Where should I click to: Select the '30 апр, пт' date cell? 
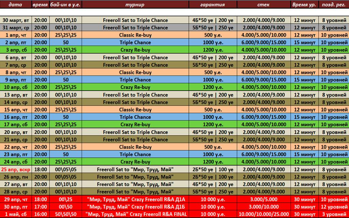16,207
